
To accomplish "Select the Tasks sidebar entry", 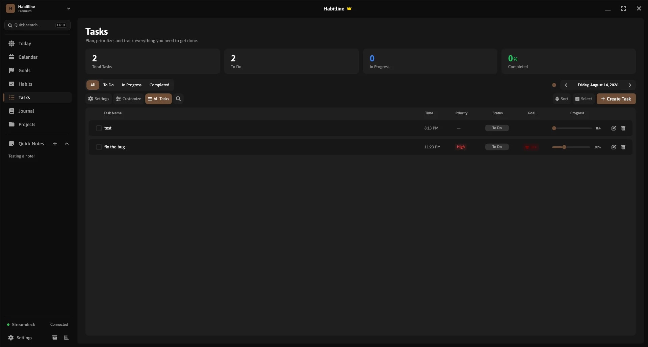I will 37,97.
